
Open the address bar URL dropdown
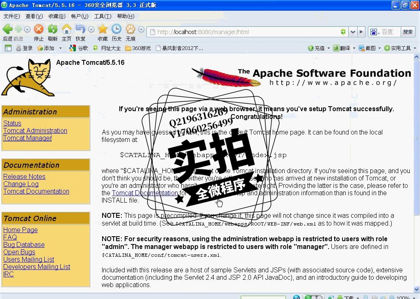tap(353, 32)
